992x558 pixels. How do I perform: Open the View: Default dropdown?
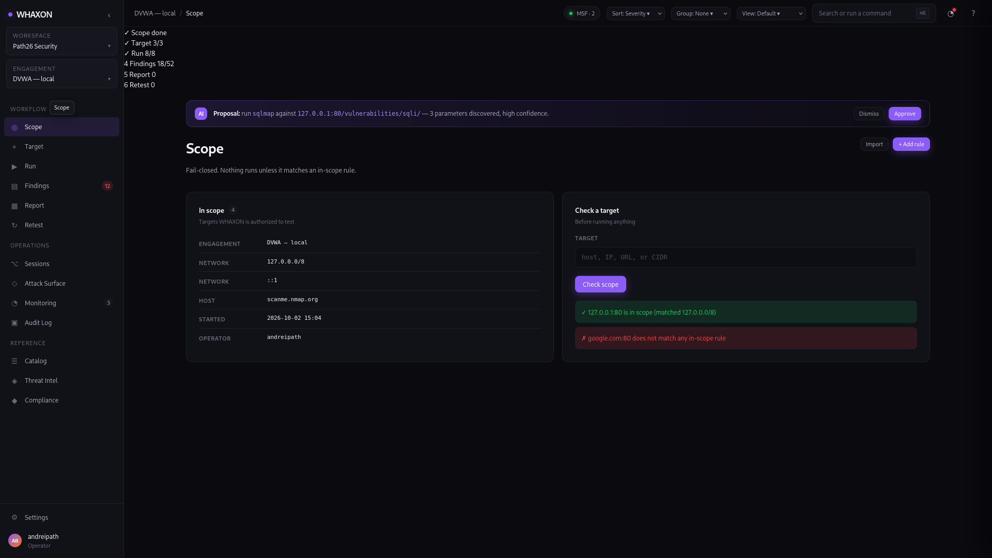(x=771, y=13)
